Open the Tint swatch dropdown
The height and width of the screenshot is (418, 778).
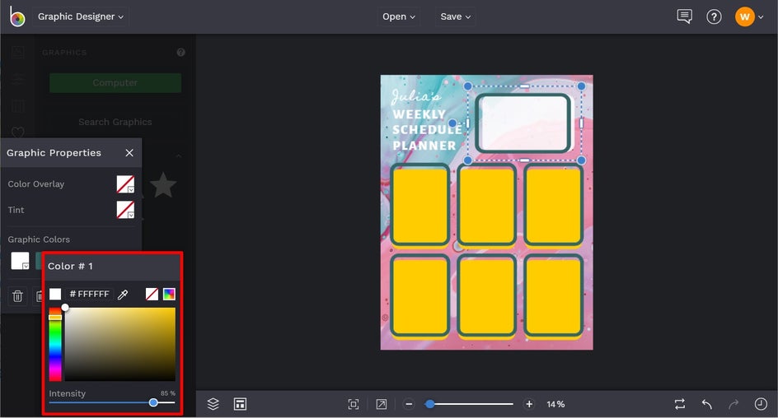point(125,210)
